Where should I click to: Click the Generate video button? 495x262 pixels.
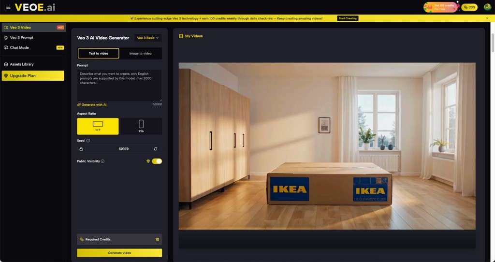pos(119,253)
